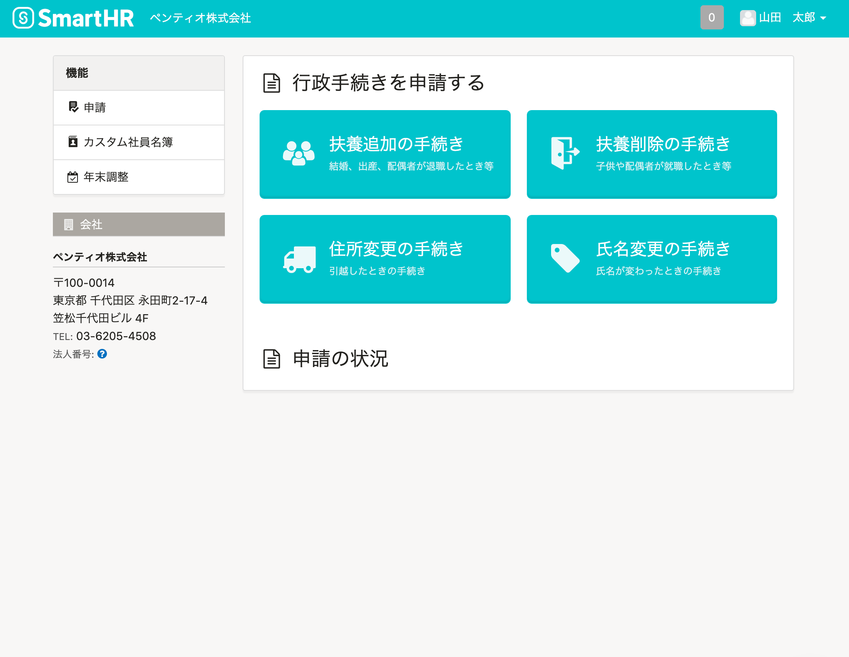Open the notification counter showing 0

click(x=712, y=17)
